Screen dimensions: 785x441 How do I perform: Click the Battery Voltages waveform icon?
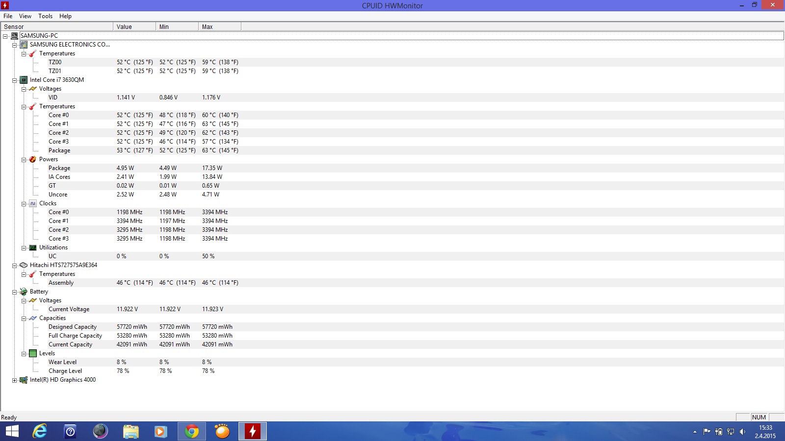click(33, 300)
